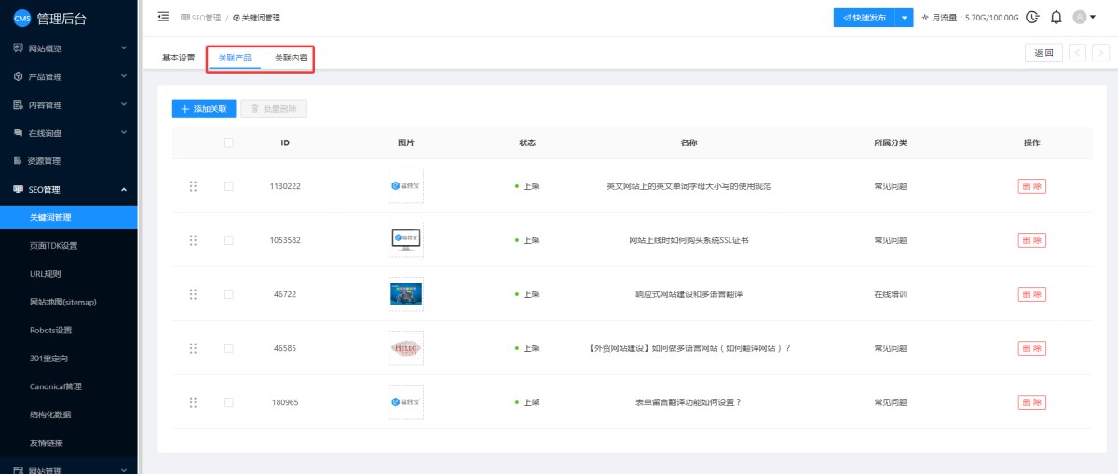Click the drag handle for row 1130222
The width and height of the screenshot is (1118, 474).
click(193, 186)
